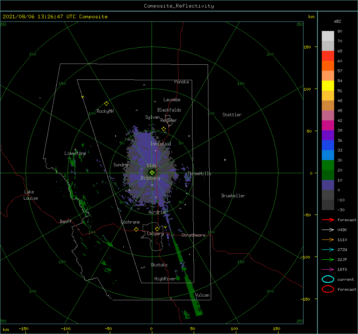
Task: Click the HighRiver city label
Action: tap(165, 279)
